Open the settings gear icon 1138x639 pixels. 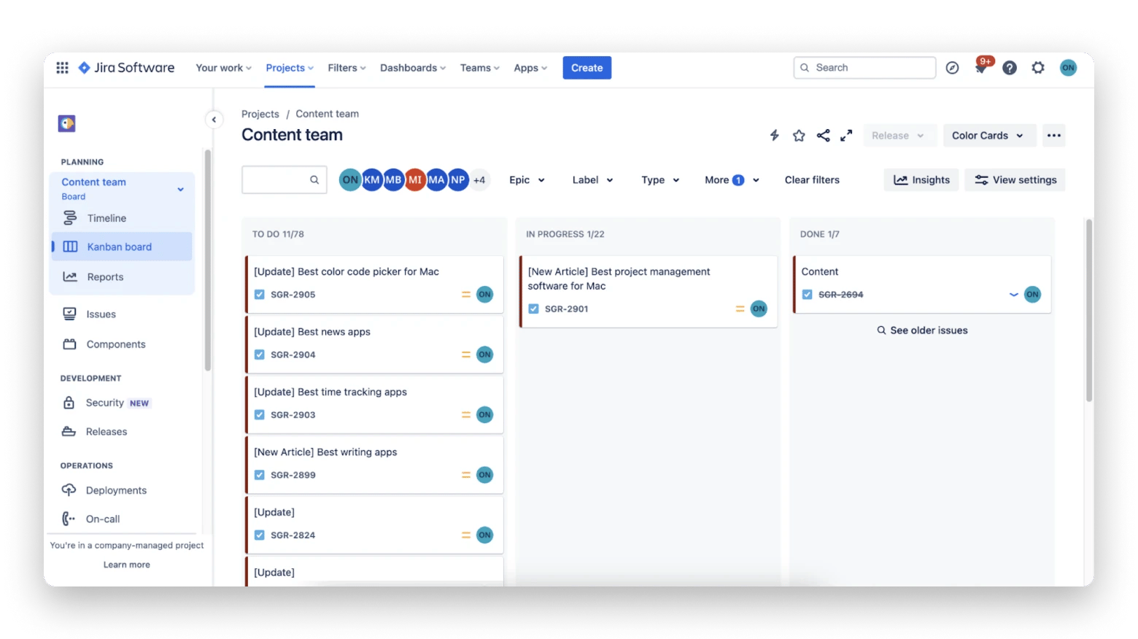(x=1038, y=68)
